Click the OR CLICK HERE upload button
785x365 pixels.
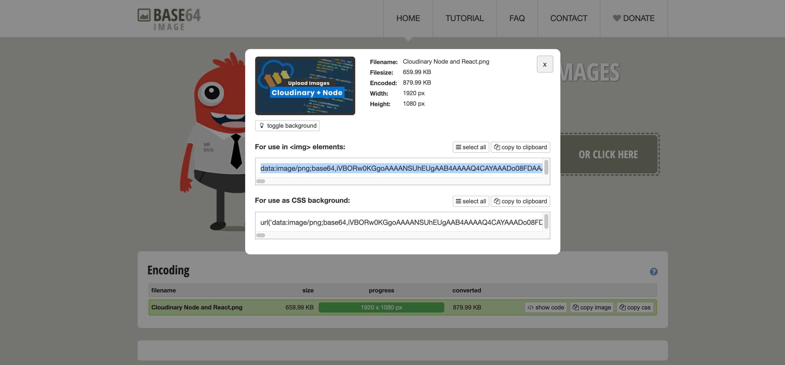click(x=608, y=154)
